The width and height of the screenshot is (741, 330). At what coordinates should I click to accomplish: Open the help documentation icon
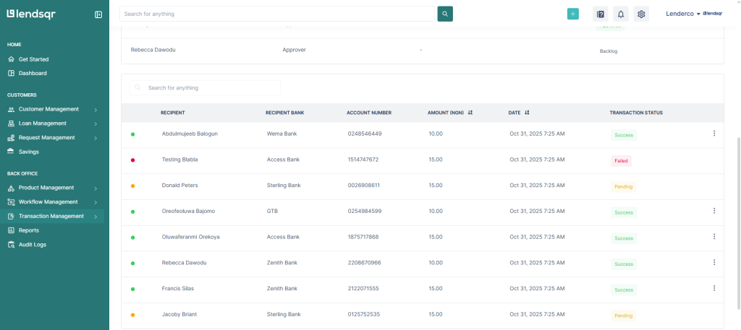coord(600,14)
